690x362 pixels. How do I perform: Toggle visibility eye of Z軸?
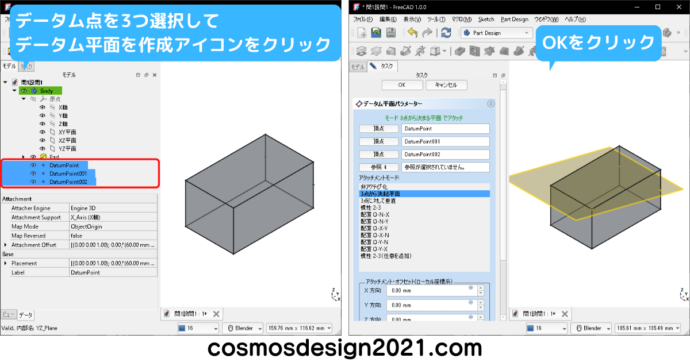[x=43, y=124]
